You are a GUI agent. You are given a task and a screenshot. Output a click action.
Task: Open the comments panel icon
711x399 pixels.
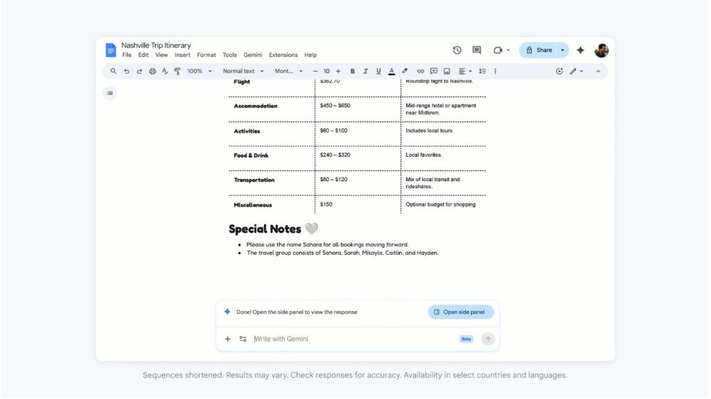pyautogui.click(x=476, y=50)
